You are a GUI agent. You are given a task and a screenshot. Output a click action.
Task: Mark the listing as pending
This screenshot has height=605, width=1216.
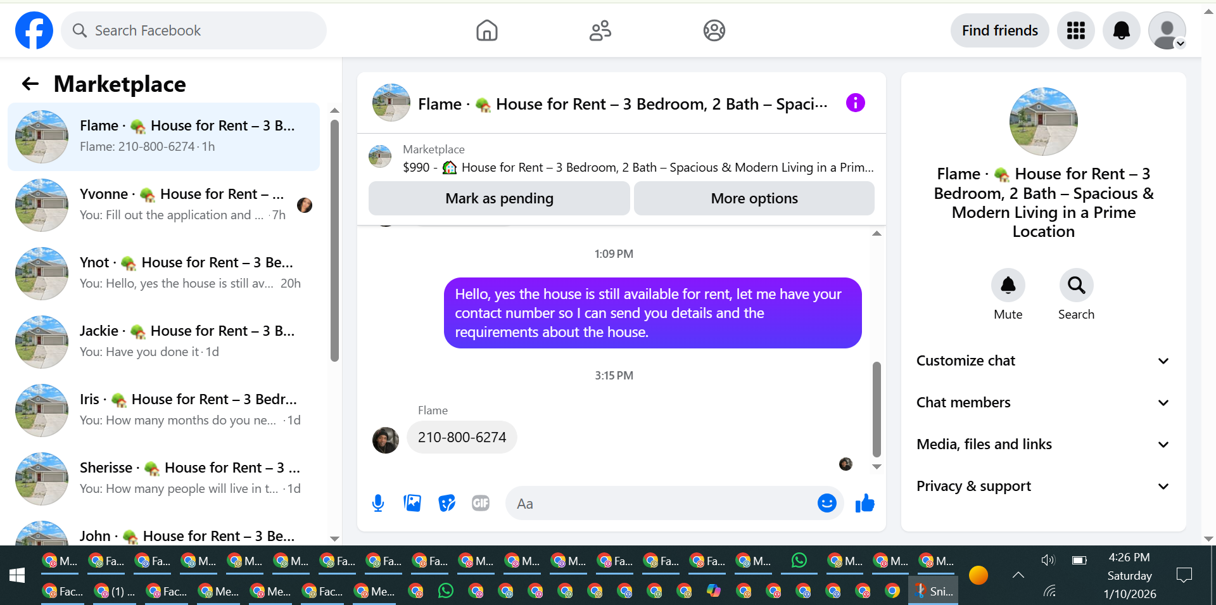(x=499, y=198)
